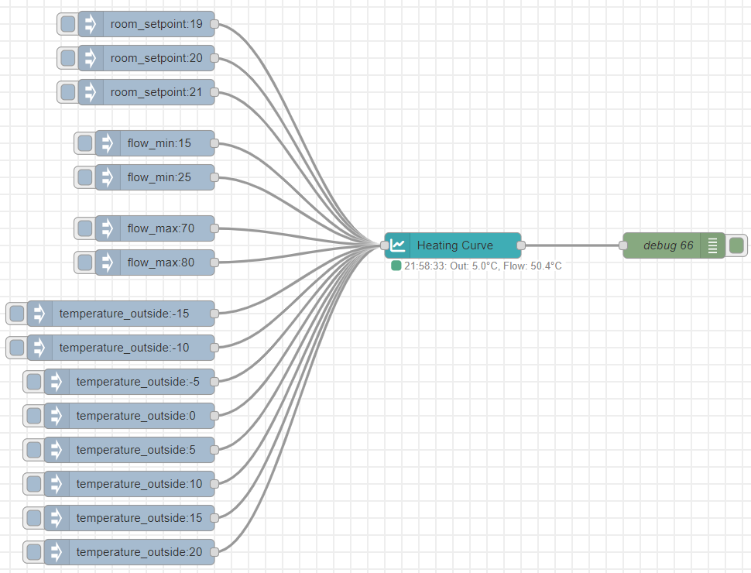This screenshot has height=573, width=751.
Task: Inject temperature_outside:-10 via its left button
Action: click(17, 348)
